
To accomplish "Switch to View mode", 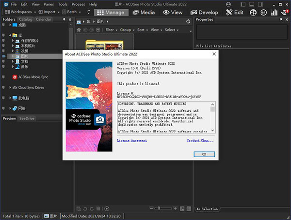I will coord(174,12).
